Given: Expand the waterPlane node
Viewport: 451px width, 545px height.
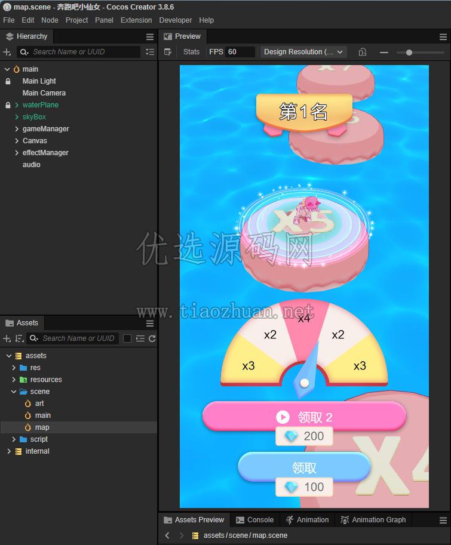Looking at the screenshot, I should click(x=17, y=105).
